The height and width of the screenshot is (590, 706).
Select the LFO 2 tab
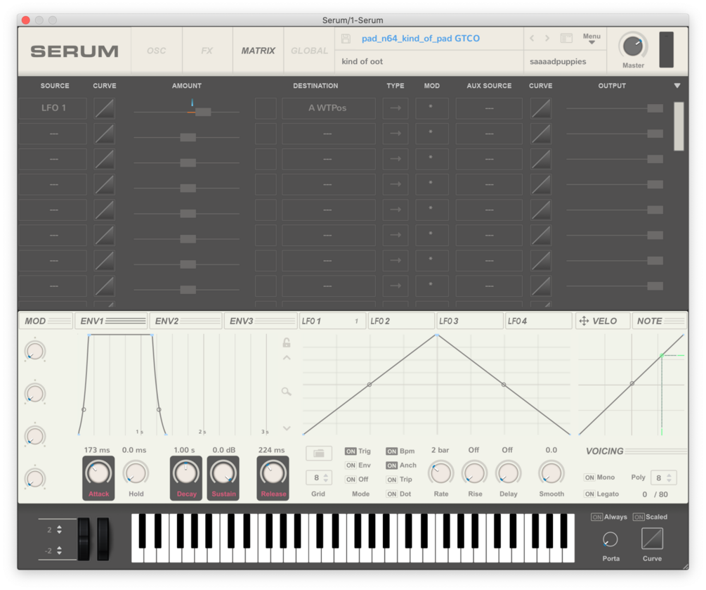pos(401,321)
